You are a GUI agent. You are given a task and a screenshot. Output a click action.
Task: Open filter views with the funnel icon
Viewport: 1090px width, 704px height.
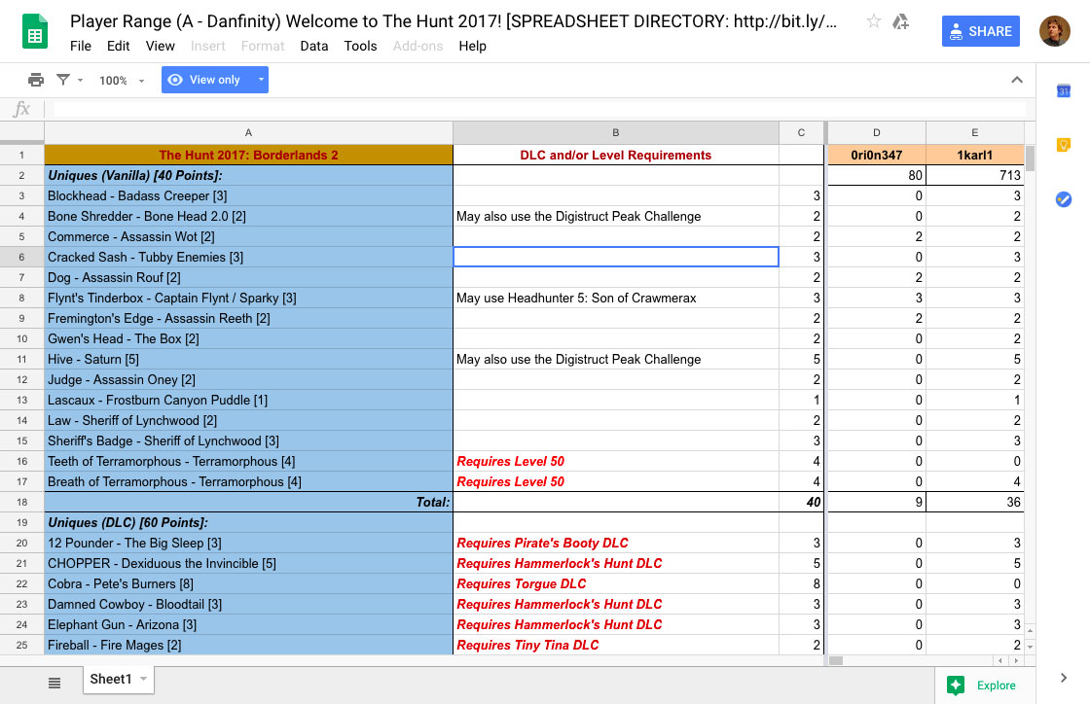coord(63,80)
